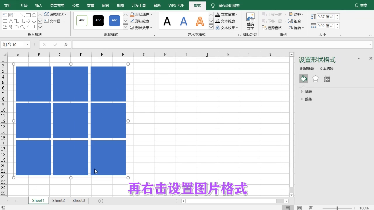Pick the right arrow shape in gallery

pos(28,21)
